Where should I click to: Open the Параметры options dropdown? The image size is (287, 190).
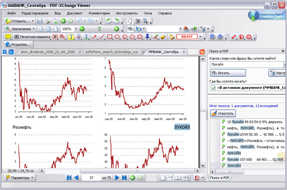click(x=32, y=178)
